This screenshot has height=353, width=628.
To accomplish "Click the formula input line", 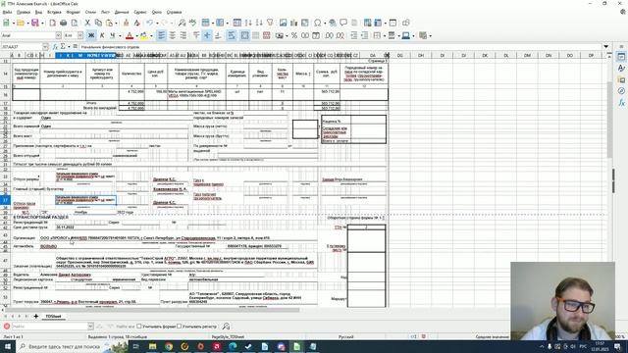I will (340, 47).
